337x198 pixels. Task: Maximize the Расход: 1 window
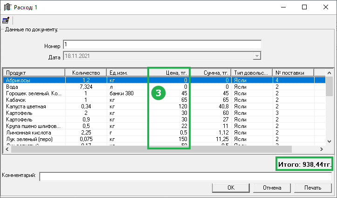click(x=304, y=7)
